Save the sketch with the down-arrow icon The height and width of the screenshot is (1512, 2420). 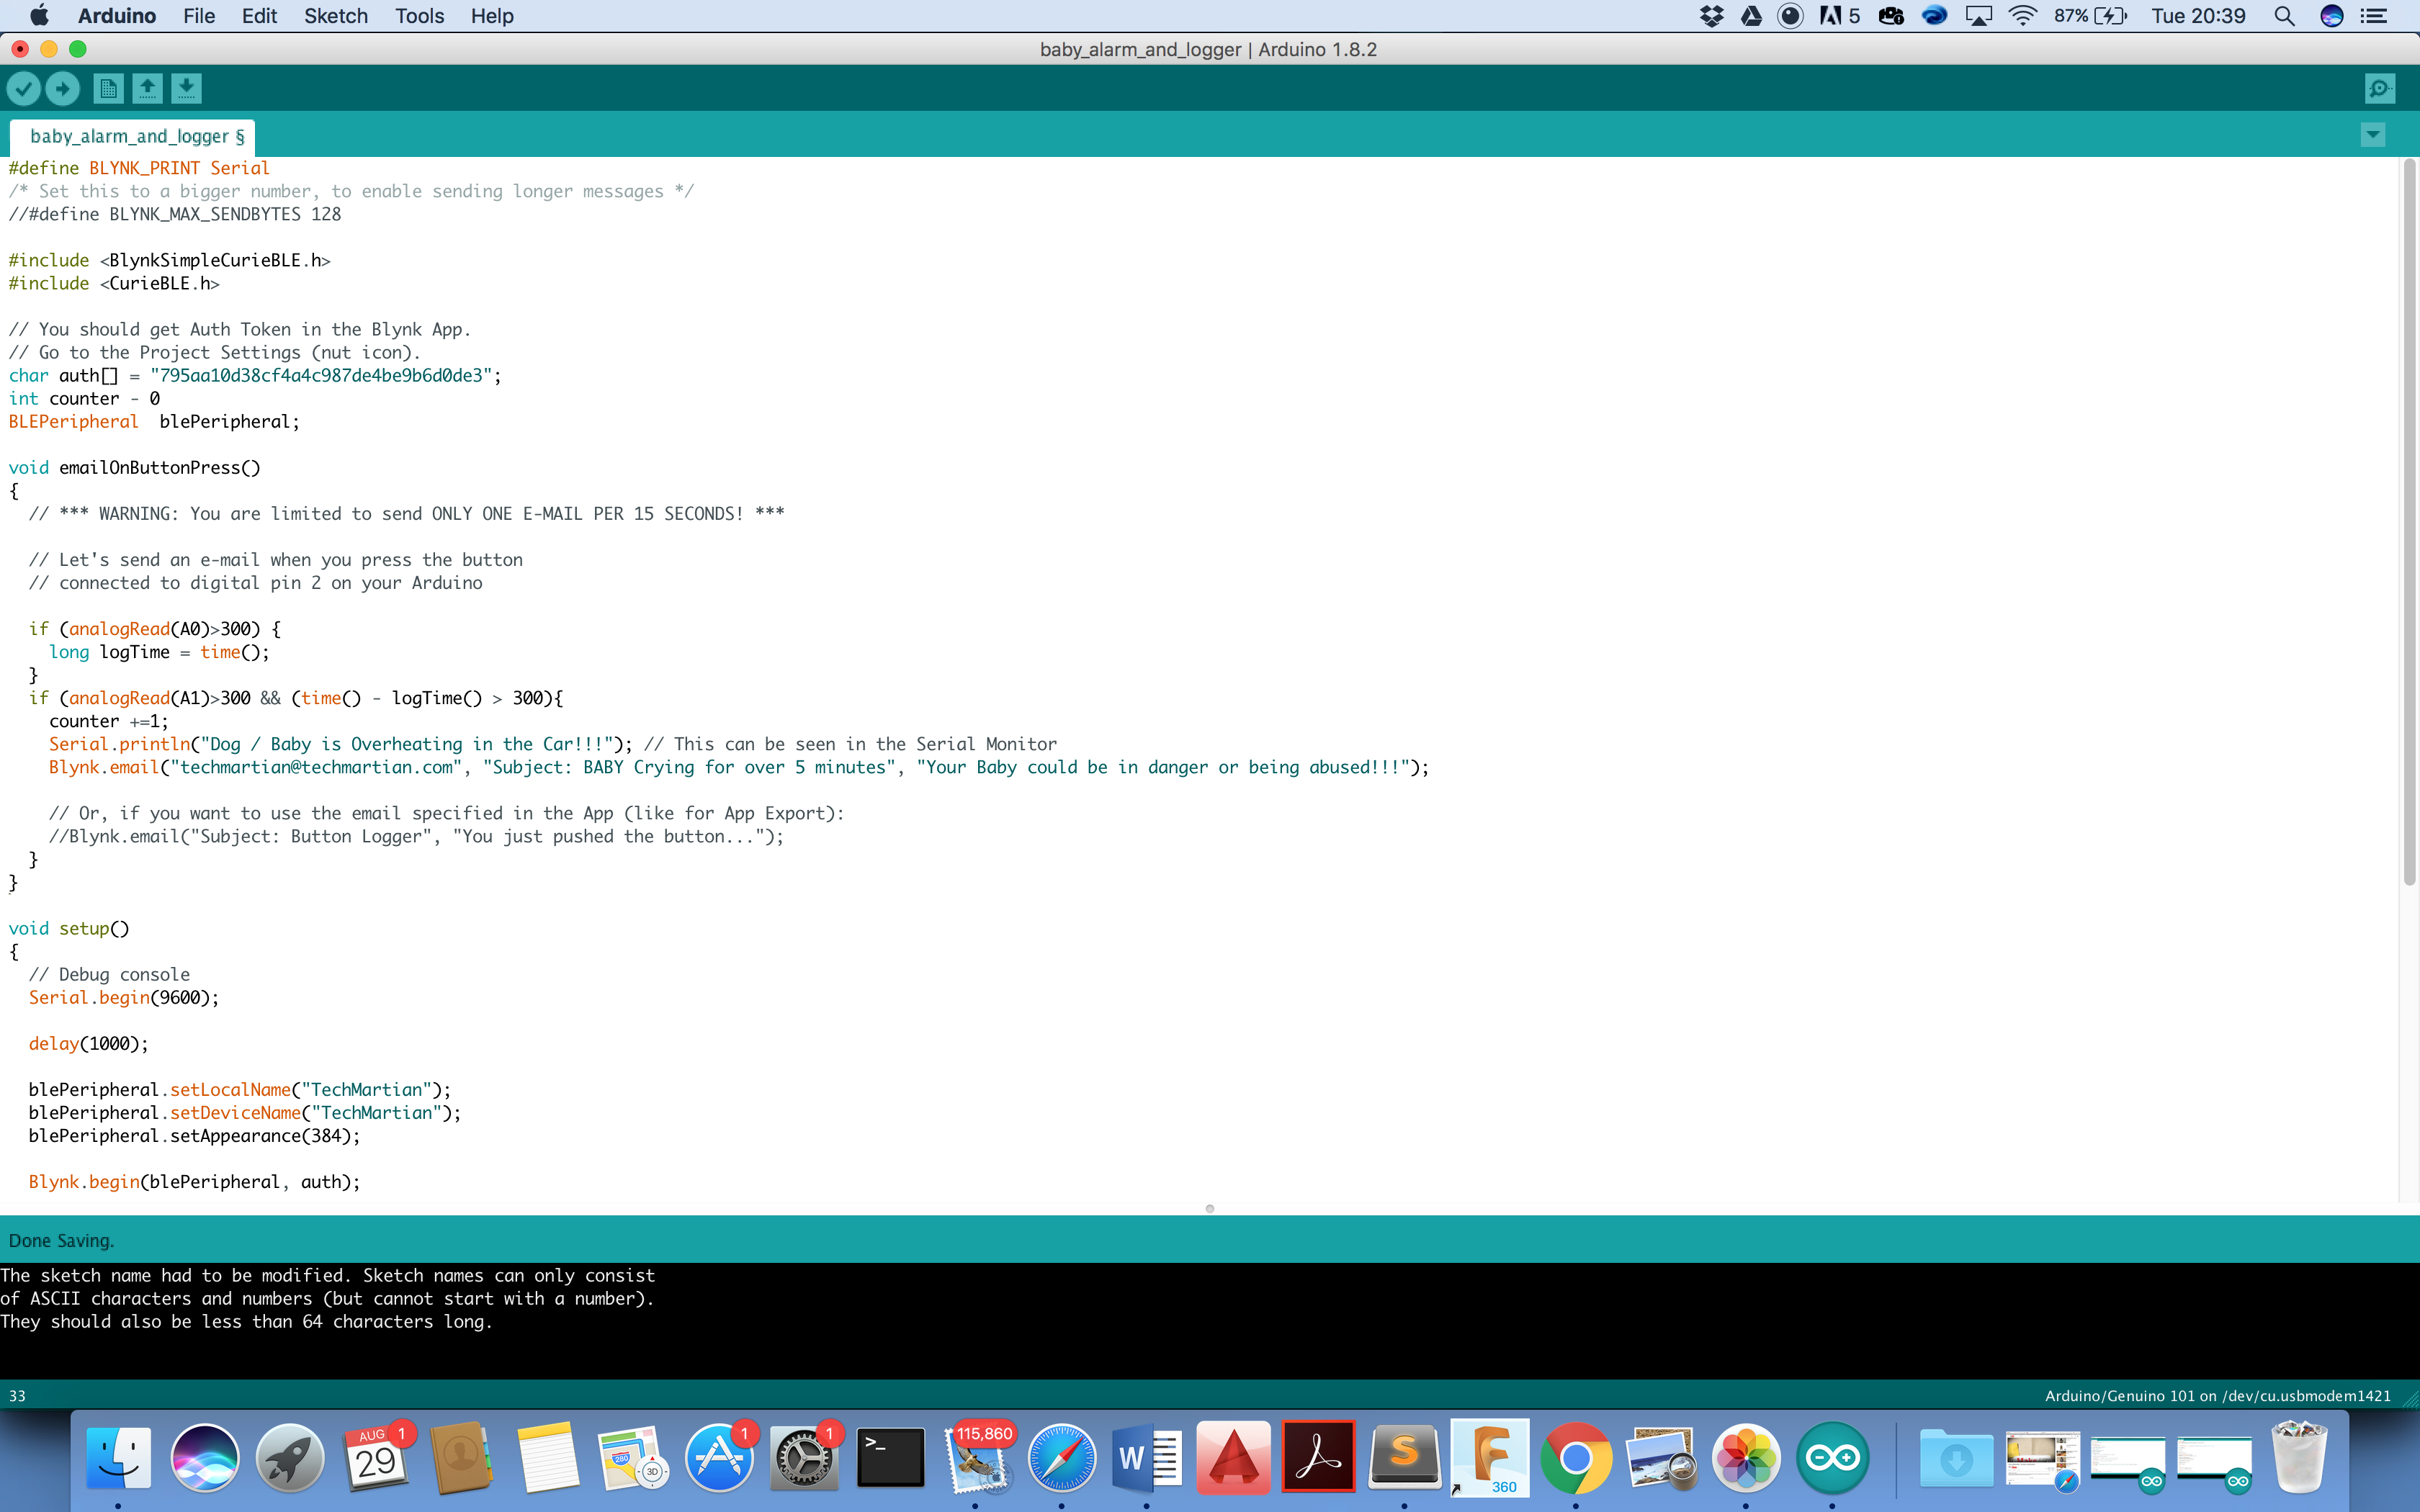pyautogui.click(x=186, y=89)
